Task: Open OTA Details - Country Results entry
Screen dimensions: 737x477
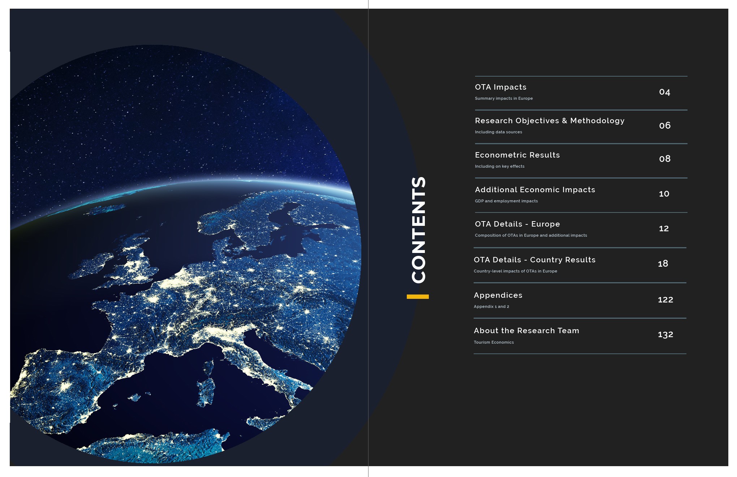Action: tap(534, 260)
